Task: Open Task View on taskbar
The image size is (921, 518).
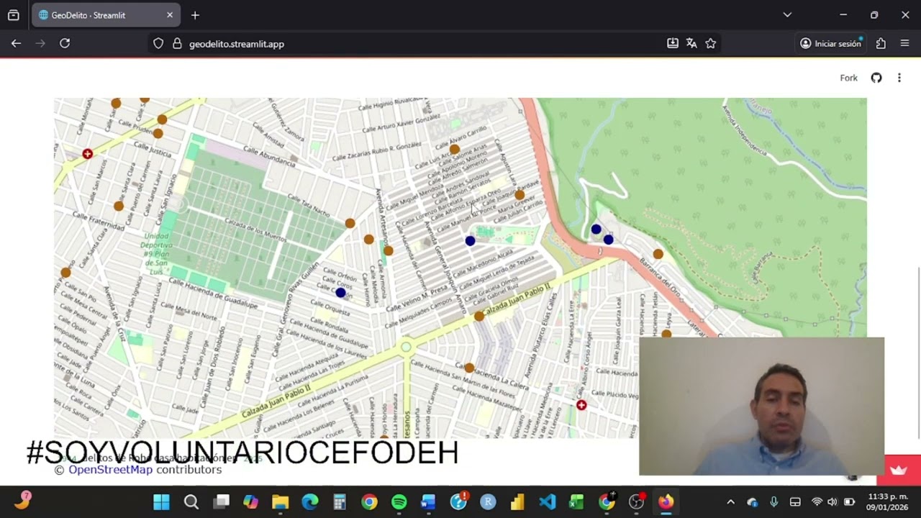Action: tap(222, 501)
